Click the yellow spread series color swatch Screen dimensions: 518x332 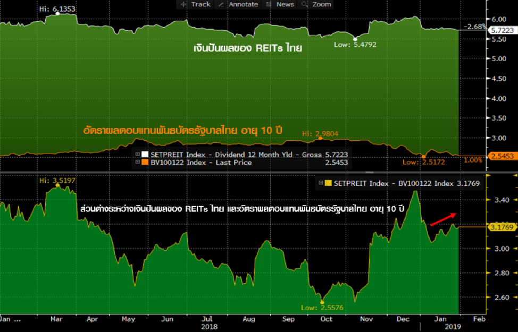click(328, 183)
